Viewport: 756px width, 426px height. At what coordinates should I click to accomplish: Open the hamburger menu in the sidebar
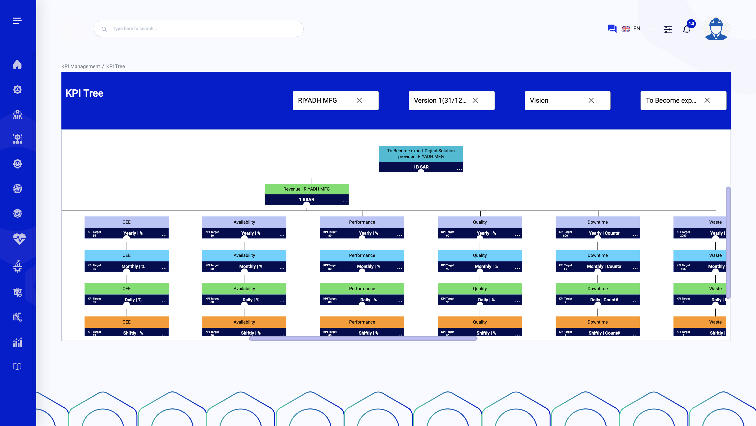point(18,21)
